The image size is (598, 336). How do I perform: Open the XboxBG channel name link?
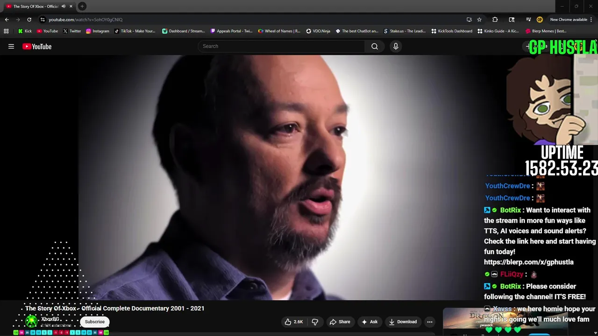click(50, 319)
